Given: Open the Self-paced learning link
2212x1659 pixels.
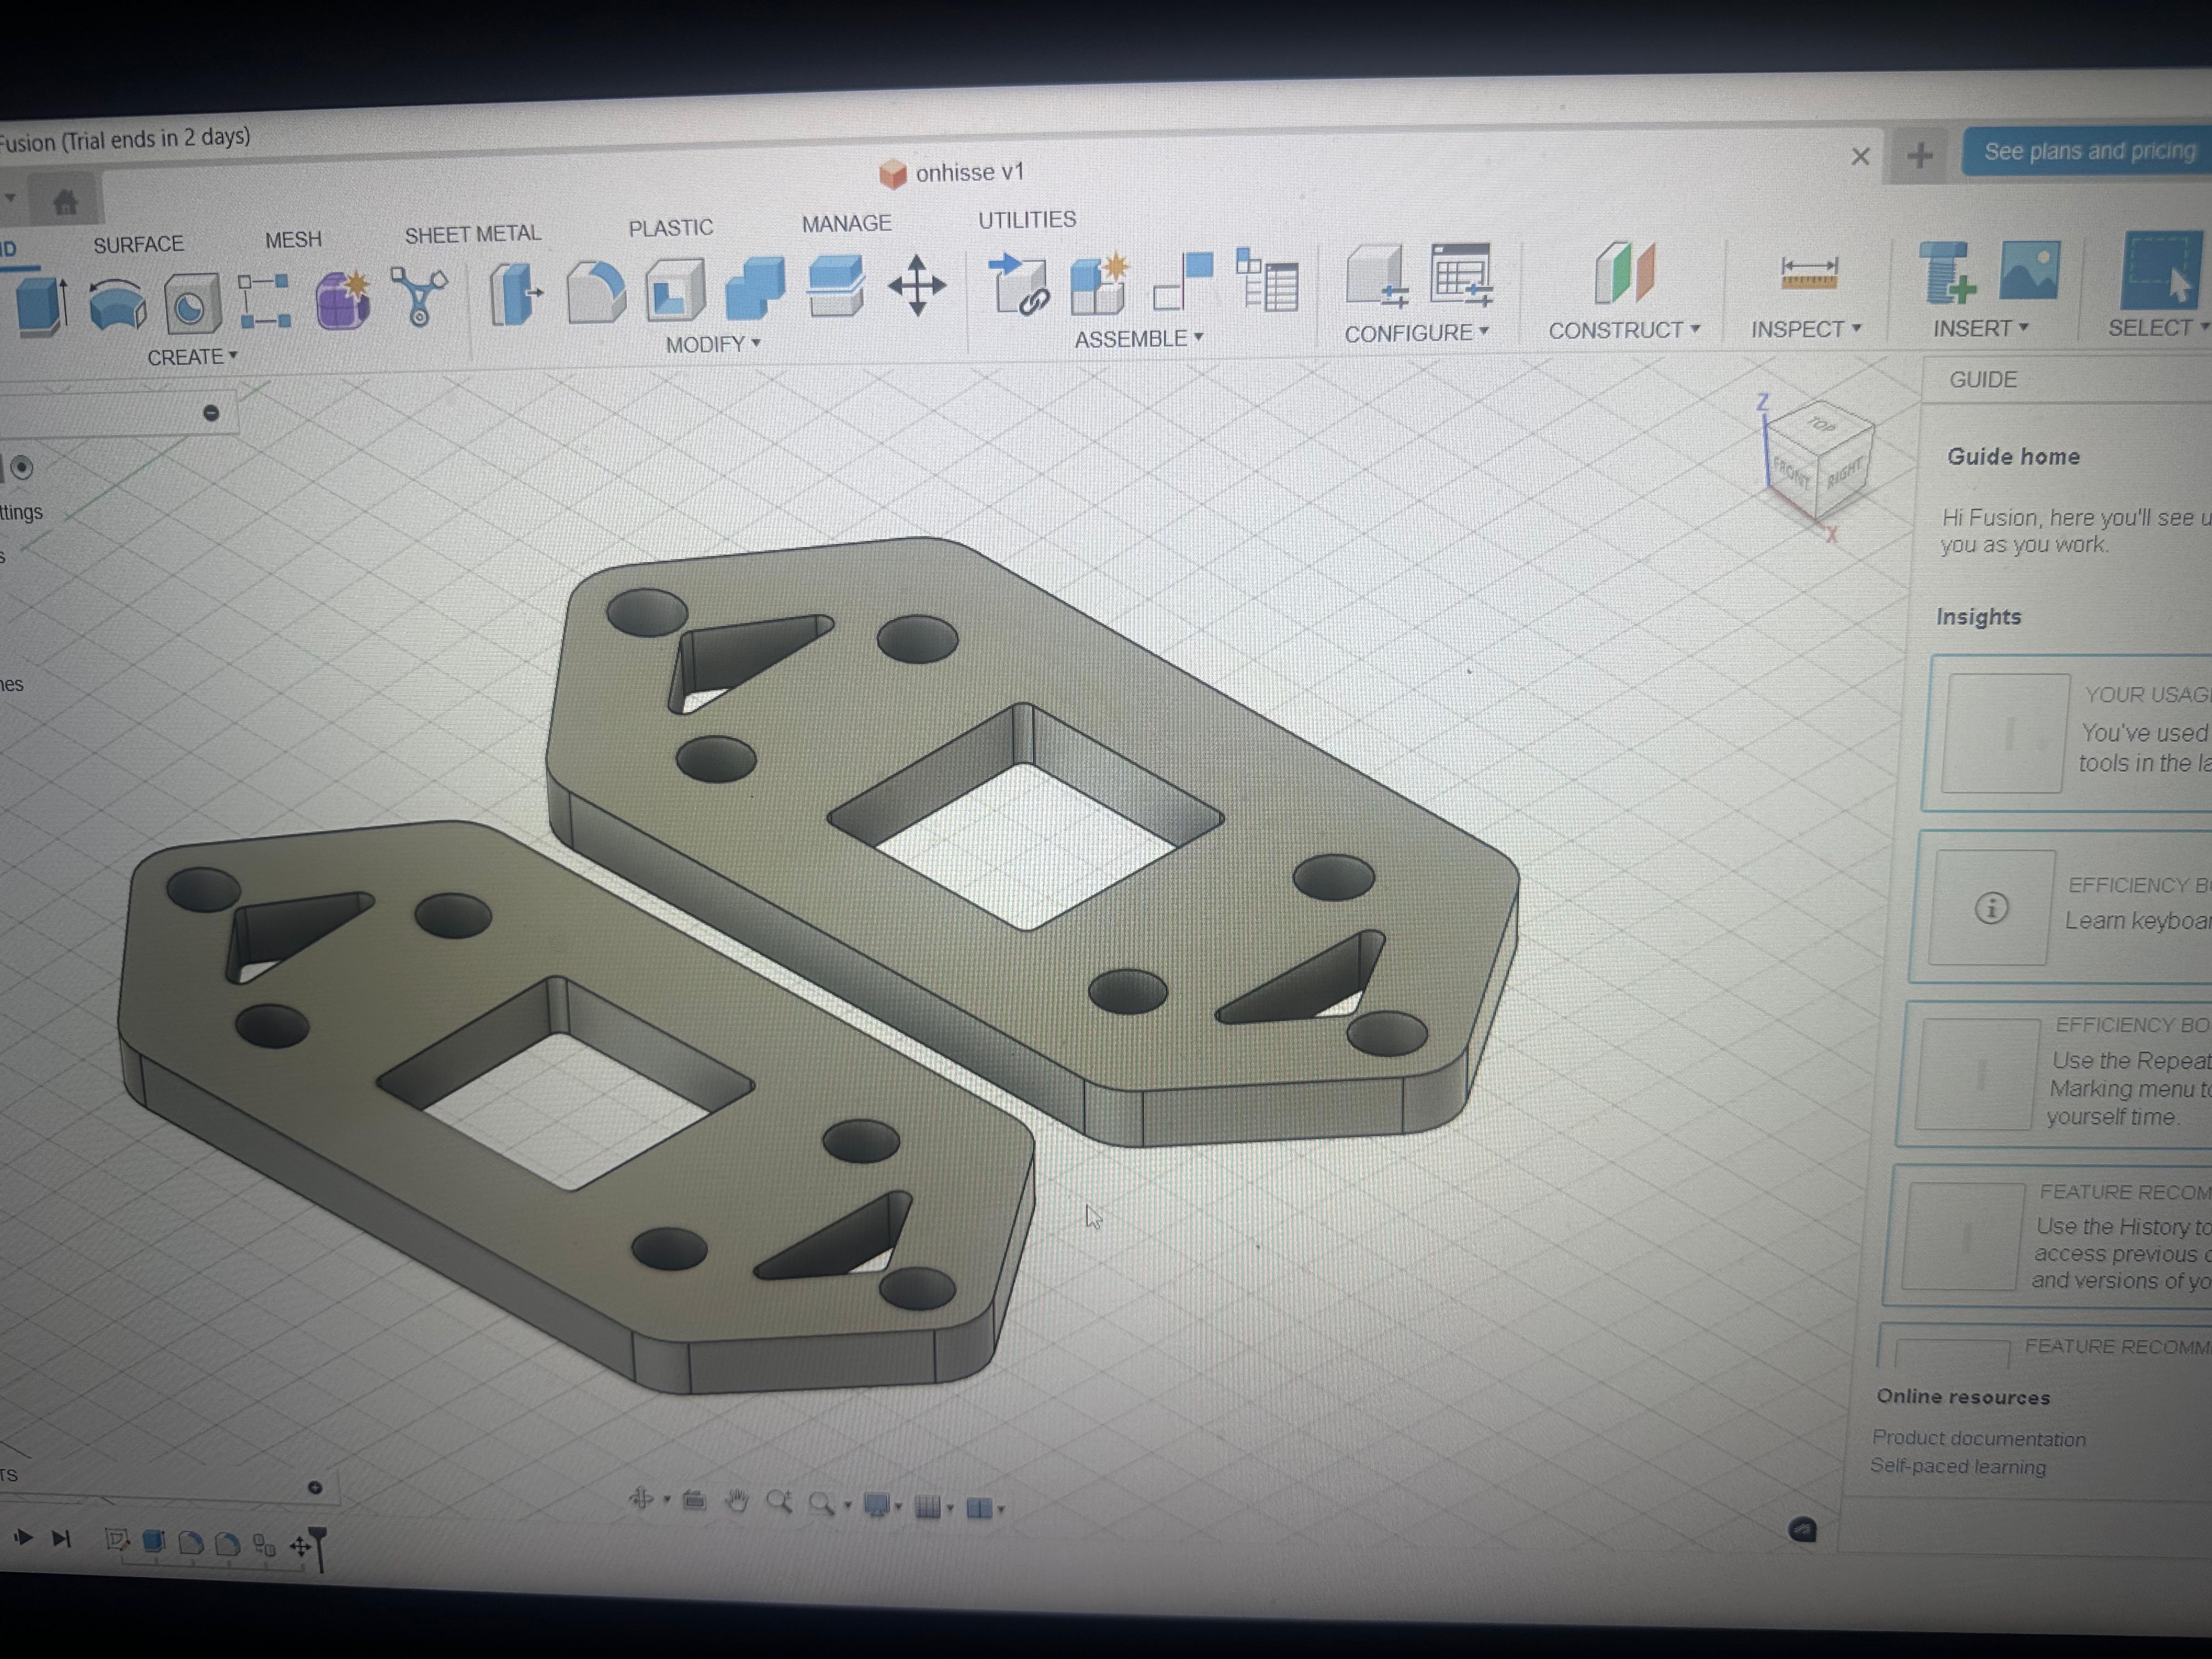Looking at the screenshot, I should tap(1957, 1466).
